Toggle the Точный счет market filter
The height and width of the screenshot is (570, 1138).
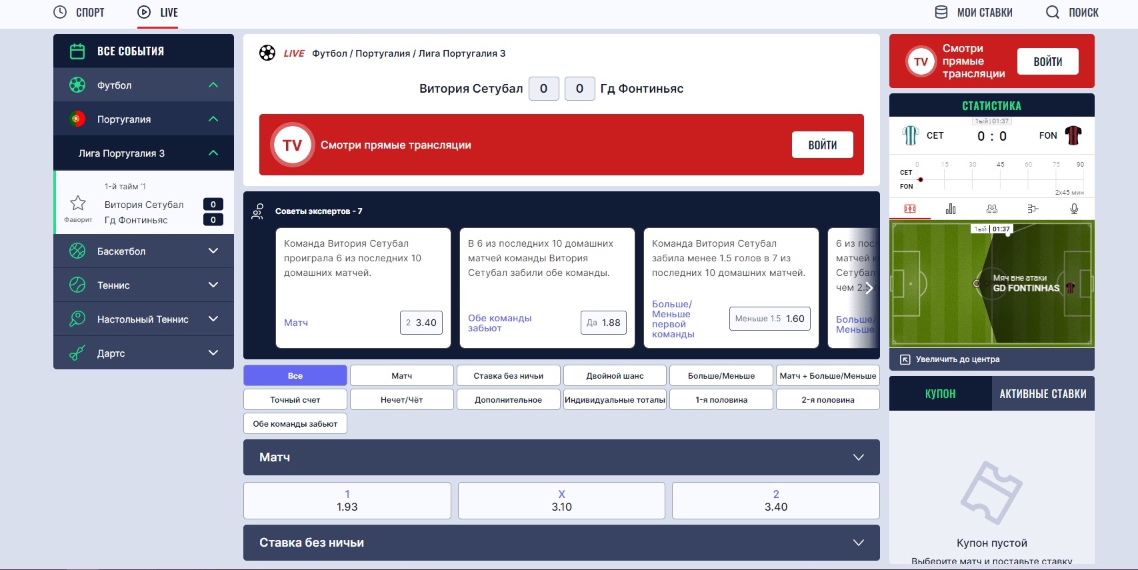pos(295,399)
